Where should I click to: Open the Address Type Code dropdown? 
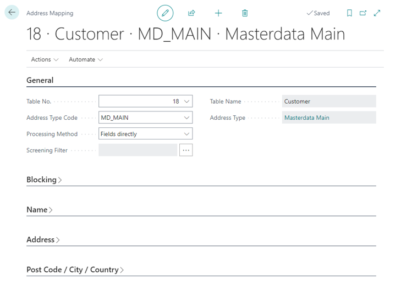187,118
